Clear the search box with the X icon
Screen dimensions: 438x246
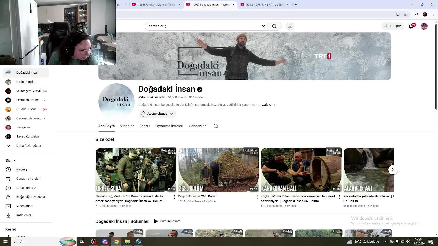263,26
